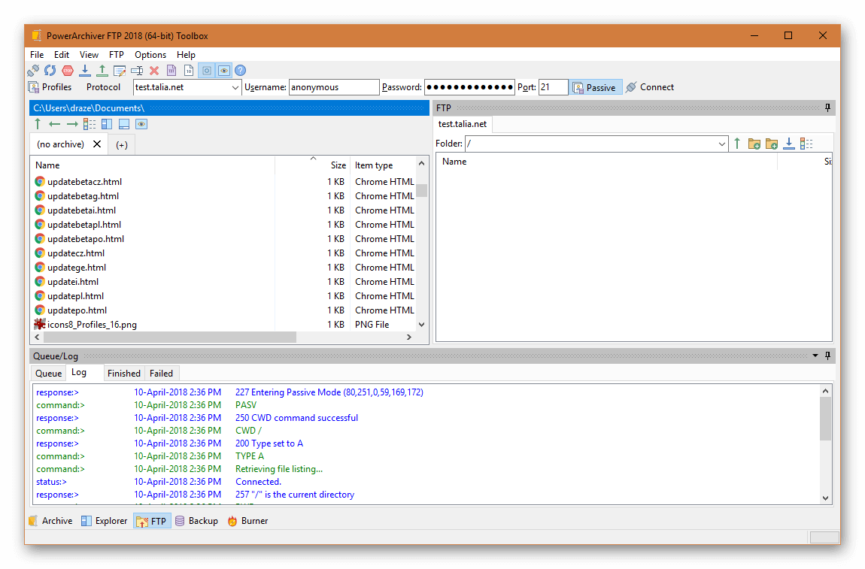Open the View menu
The width and height of the screenshot is (865, 569).
[89, 55]
